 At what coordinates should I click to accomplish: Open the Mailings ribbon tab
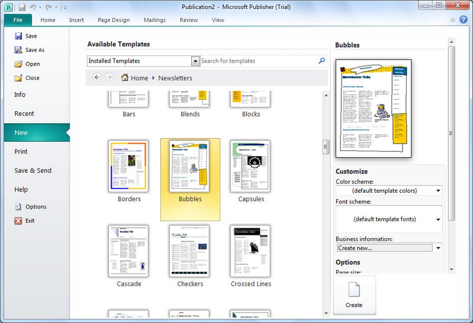(154, 20)
